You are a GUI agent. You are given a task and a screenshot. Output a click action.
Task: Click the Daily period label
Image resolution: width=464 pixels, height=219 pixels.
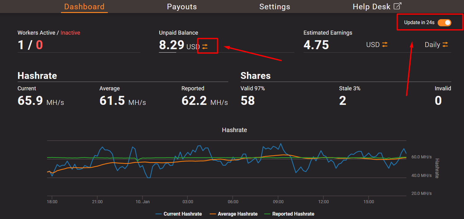tap(432, 45)
